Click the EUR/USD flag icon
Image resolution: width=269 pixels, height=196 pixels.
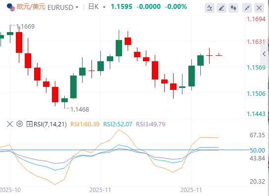[11, 7]
